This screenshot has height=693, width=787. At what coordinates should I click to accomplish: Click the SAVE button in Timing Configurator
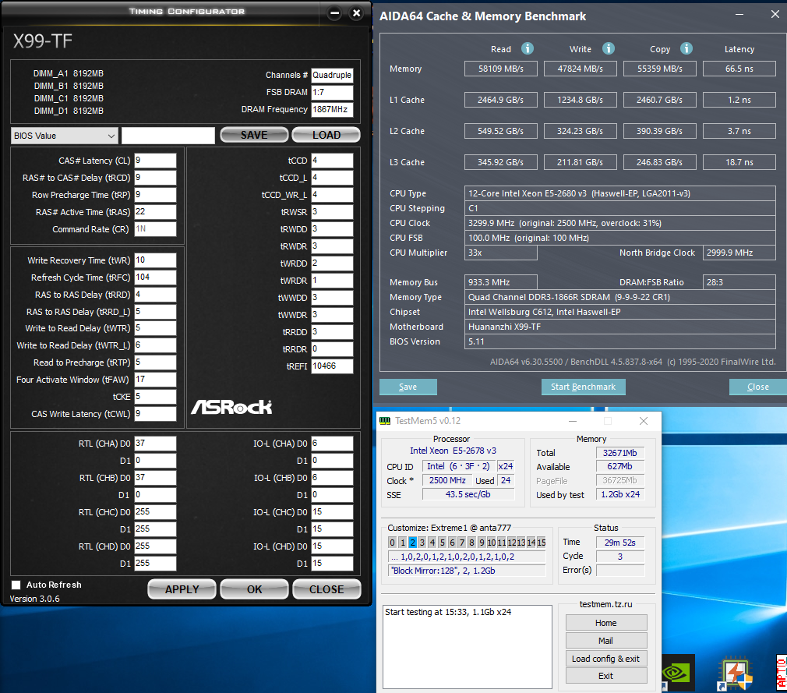tap(254, 135)
